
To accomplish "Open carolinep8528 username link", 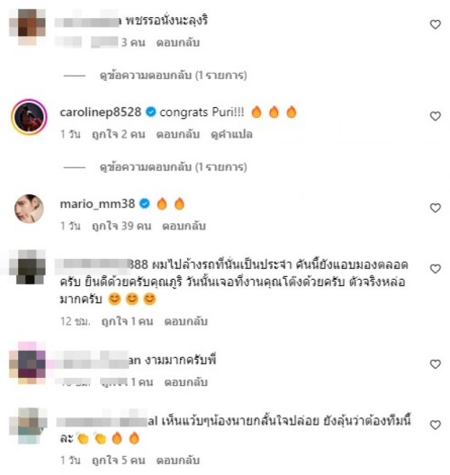I will click(101, 112).
